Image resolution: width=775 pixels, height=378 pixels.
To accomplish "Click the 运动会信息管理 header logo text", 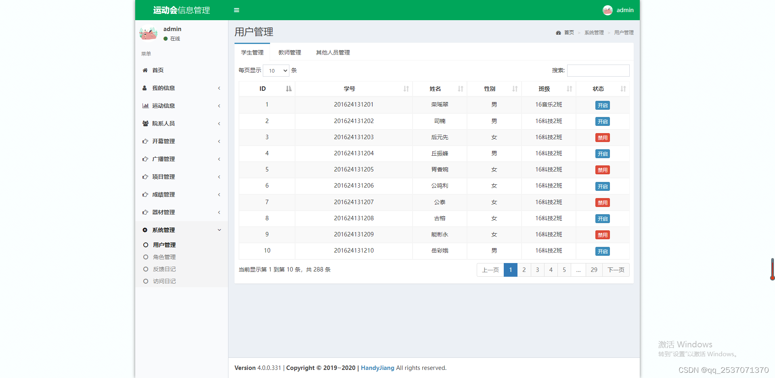I will point(182,10).
